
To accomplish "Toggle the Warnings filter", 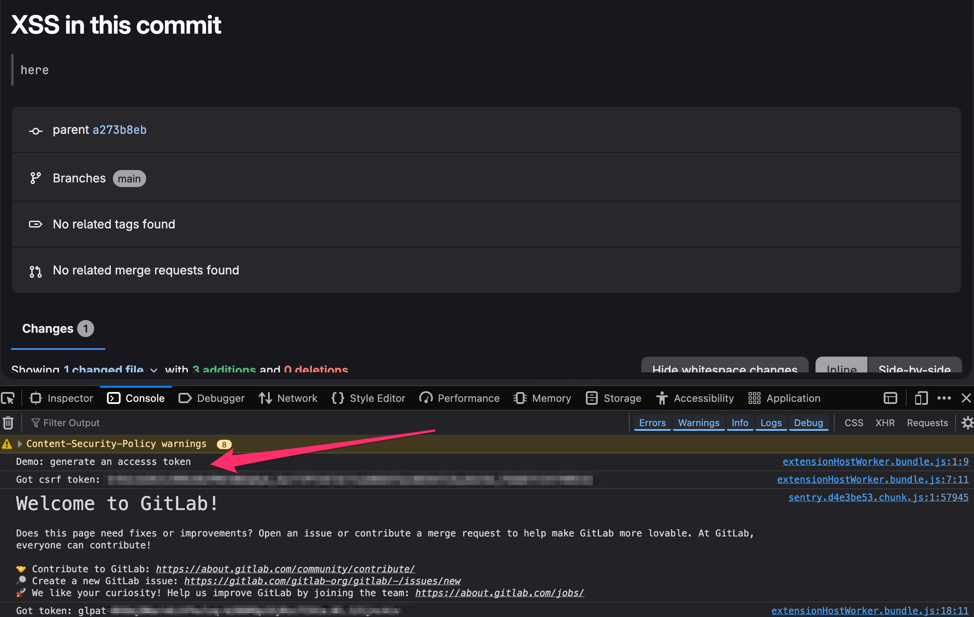I will pyautogui.click(x=698, y=423).
